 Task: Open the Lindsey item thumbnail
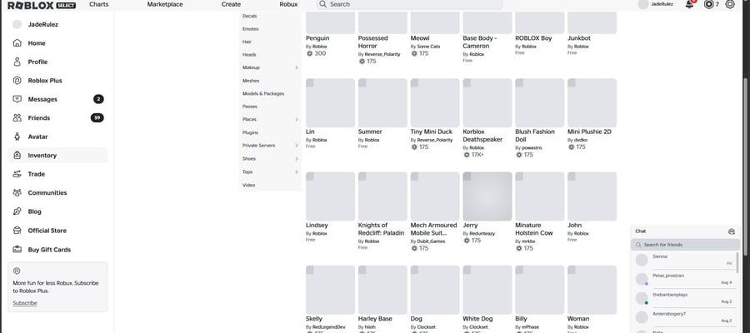click(330, 196)
